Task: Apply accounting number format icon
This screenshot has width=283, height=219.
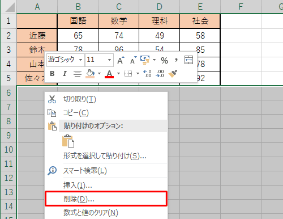Action: coord(145,60)
